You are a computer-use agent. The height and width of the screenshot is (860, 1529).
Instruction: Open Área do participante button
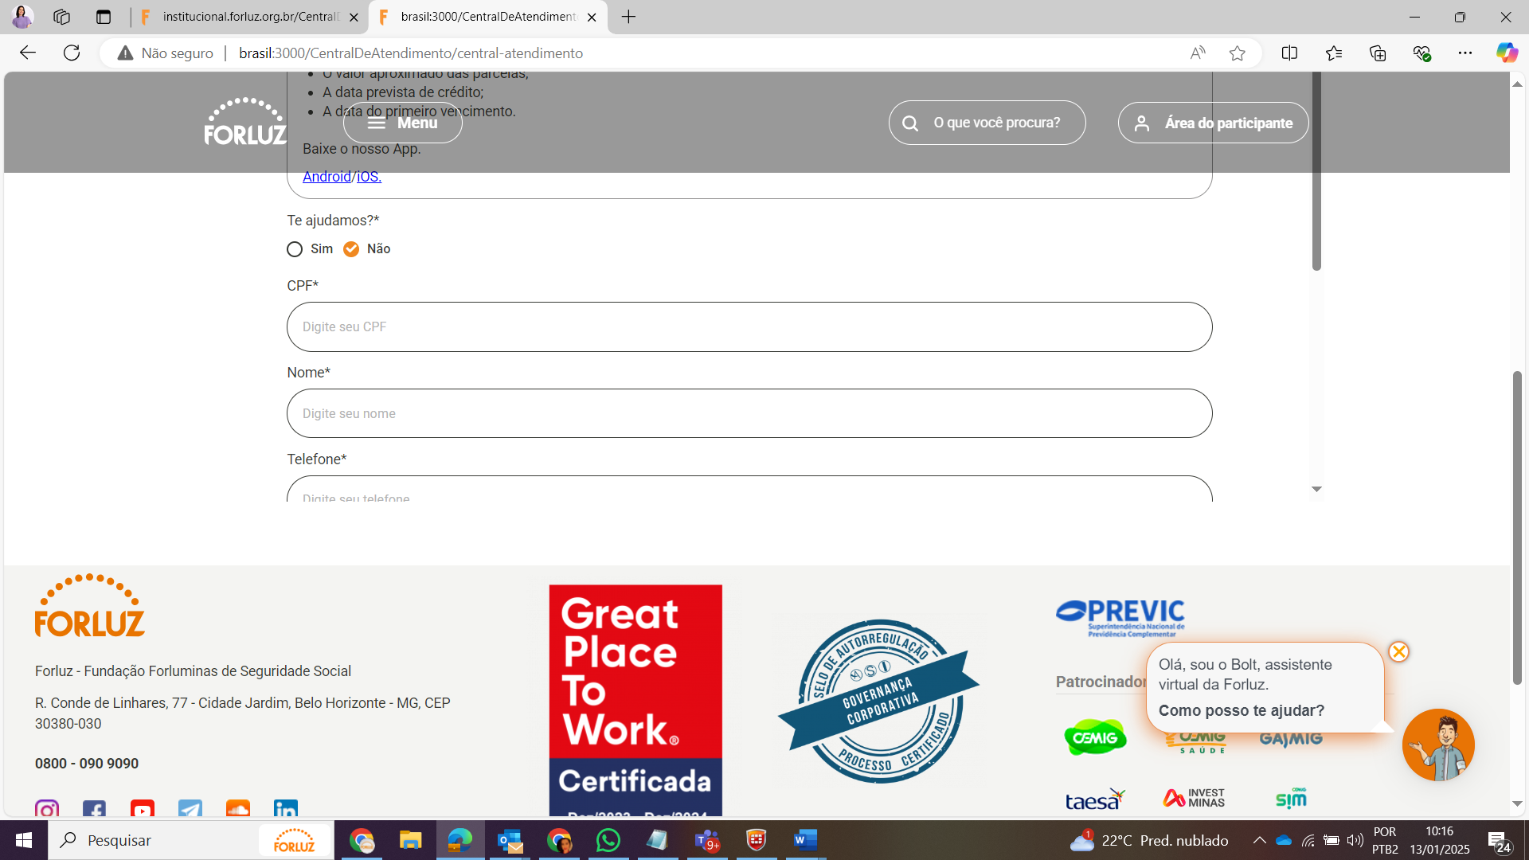tap(1213, 123)
